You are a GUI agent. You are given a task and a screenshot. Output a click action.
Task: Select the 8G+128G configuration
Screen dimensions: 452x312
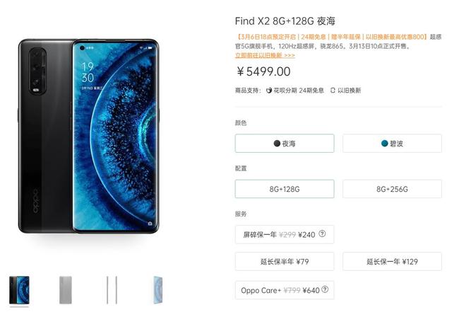(x=285, y=189)
